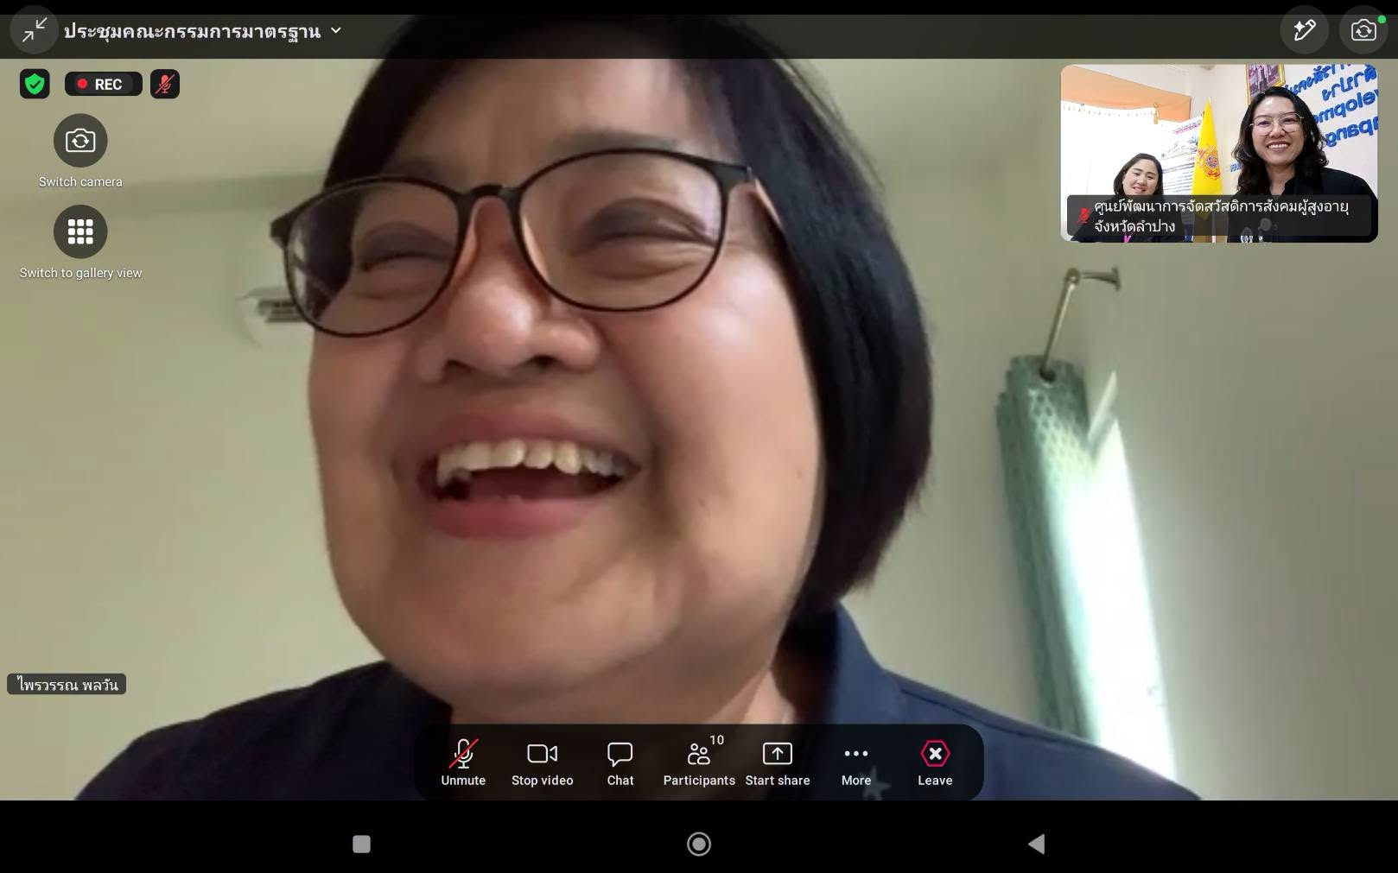1398x873 pixels.
Task: Switch camera using the round camera icon
Action: click(80, 141)
